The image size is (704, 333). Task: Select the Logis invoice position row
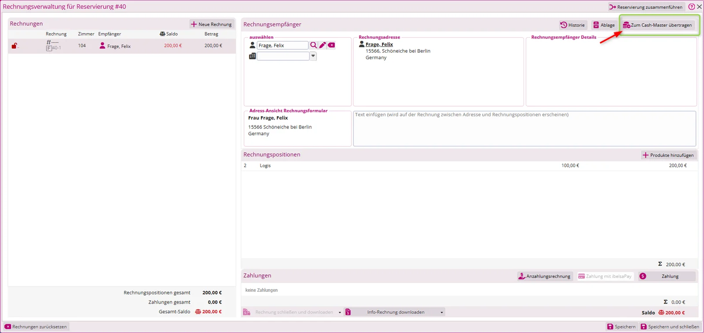click(x=469, y=165)
